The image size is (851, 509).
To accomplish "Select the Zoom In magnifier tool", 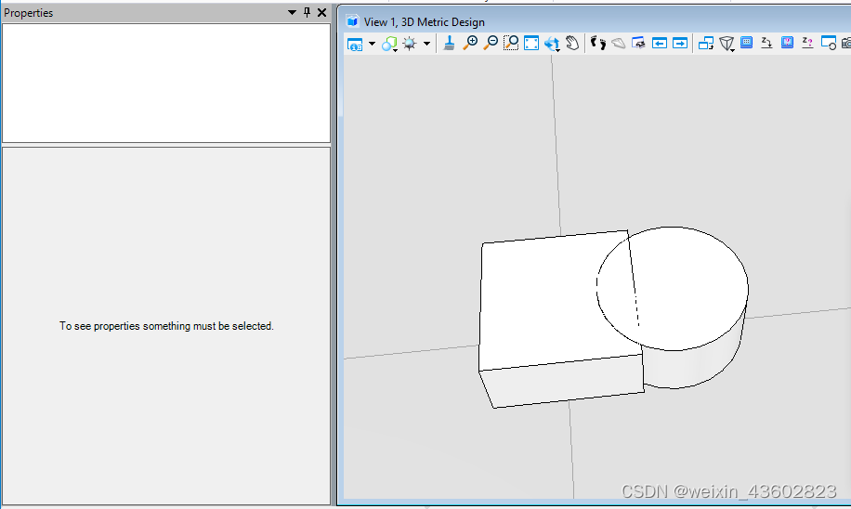I will (x=470, y=44).
